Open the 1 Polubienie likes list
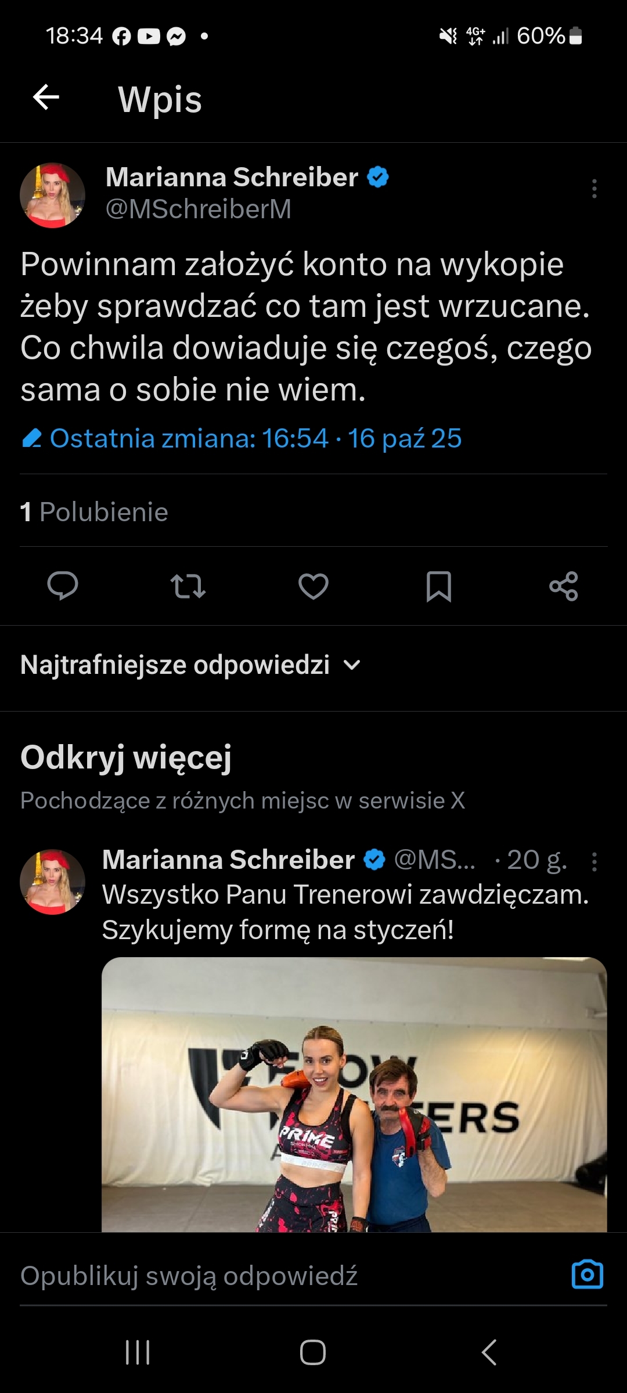The image size is (627, 1393). [94, 512]
